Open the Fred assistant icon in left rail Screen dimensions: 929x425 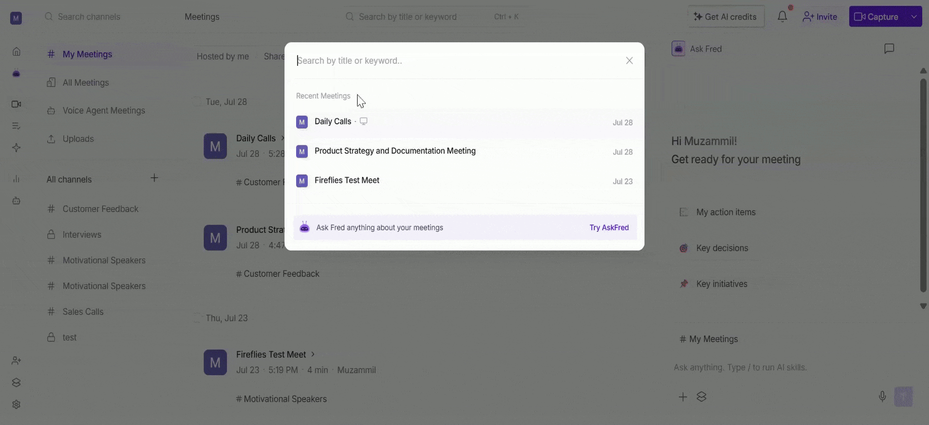(16, 74)
